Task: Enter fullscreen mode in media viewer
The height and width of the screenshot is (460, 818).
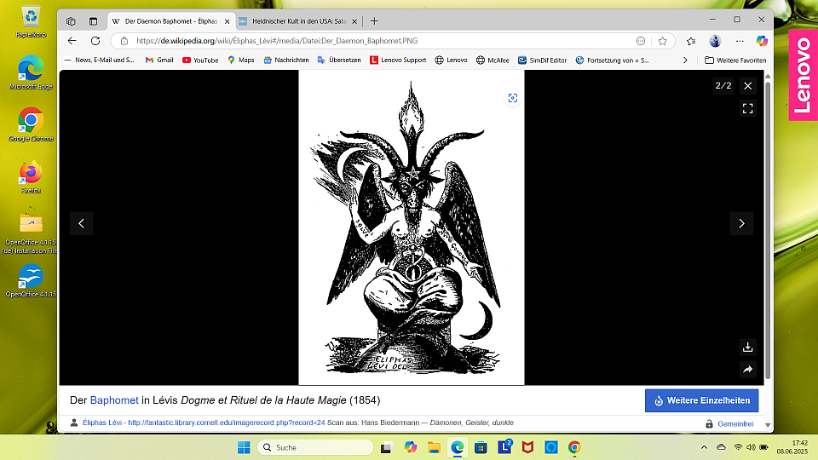Action: tap(747, 108)
